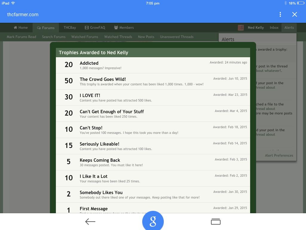Close the browser view with X

(x=294, y=14)
